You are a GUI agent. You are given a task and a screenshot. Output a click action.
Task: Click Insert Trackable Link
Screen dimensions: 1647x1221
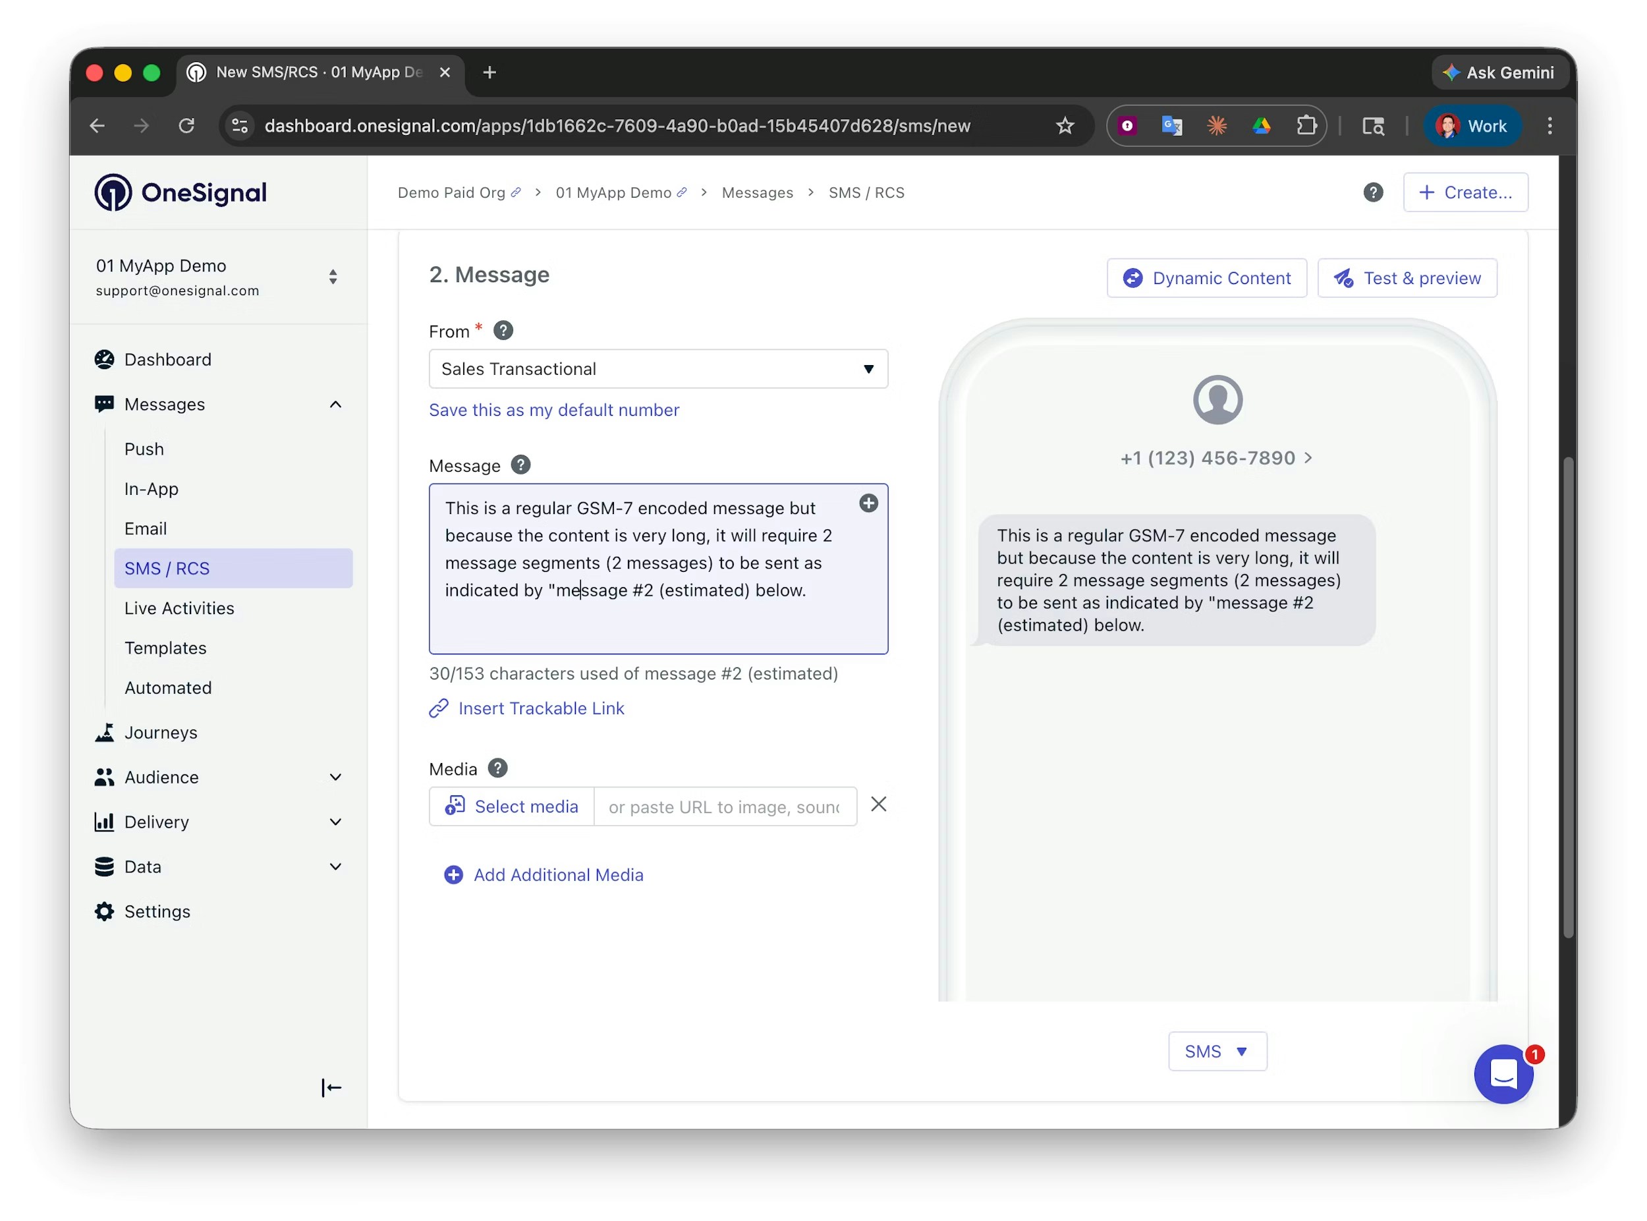(527, 709)
